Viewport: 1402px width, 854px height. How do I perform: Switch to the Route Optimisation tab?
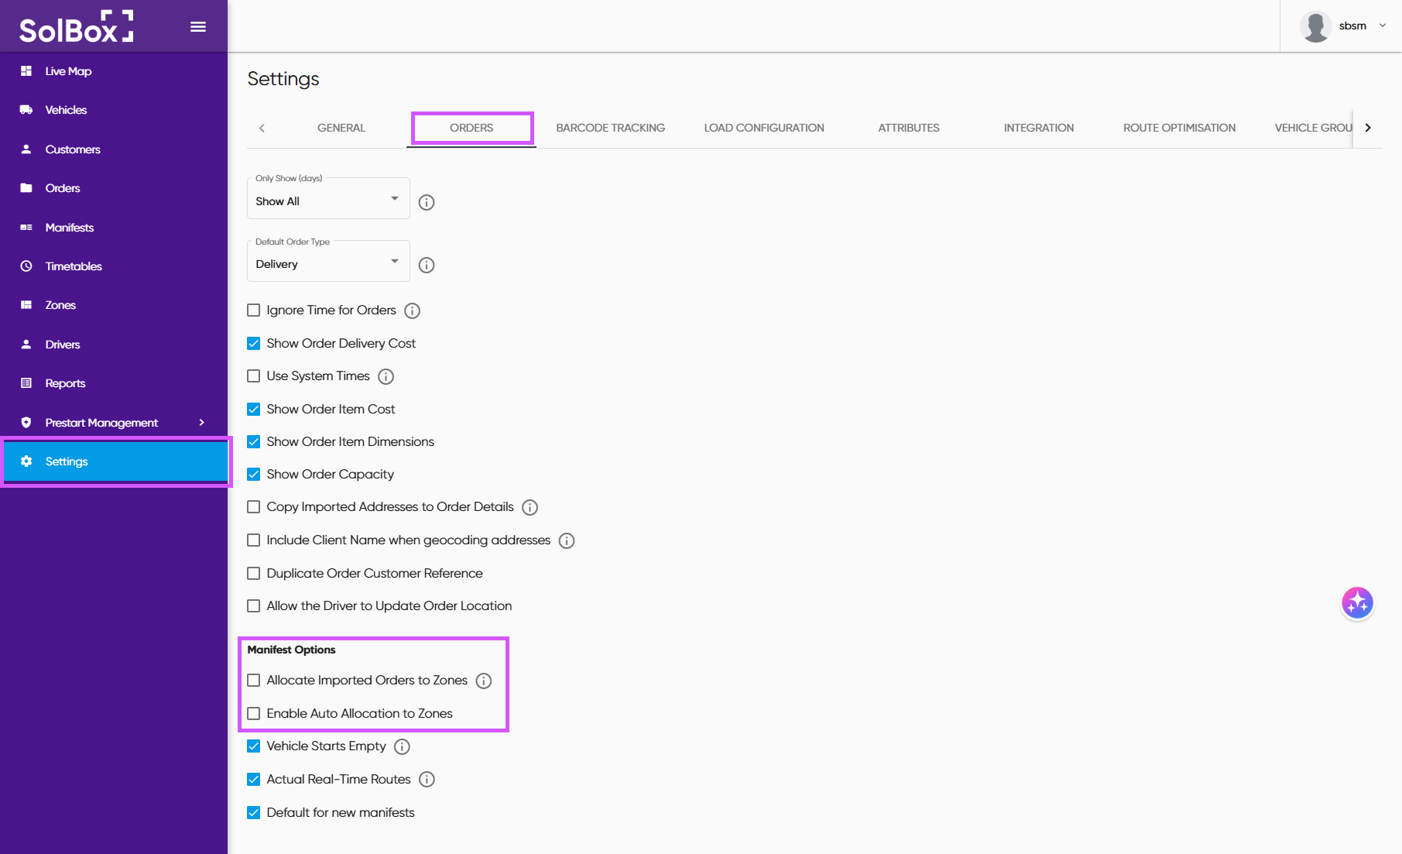point(1179,128)
